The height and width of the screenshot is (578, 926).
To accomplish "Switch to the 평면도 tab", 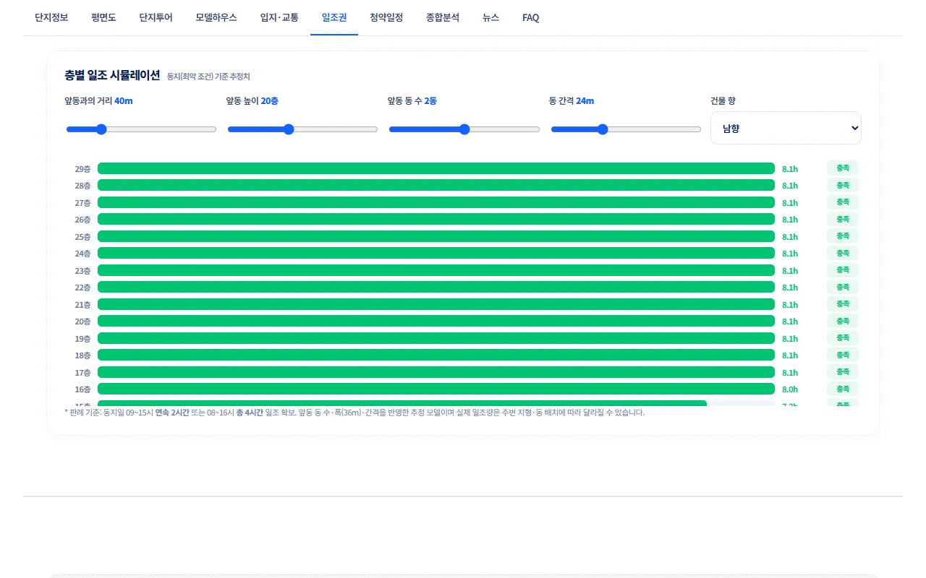I will 103,18.
